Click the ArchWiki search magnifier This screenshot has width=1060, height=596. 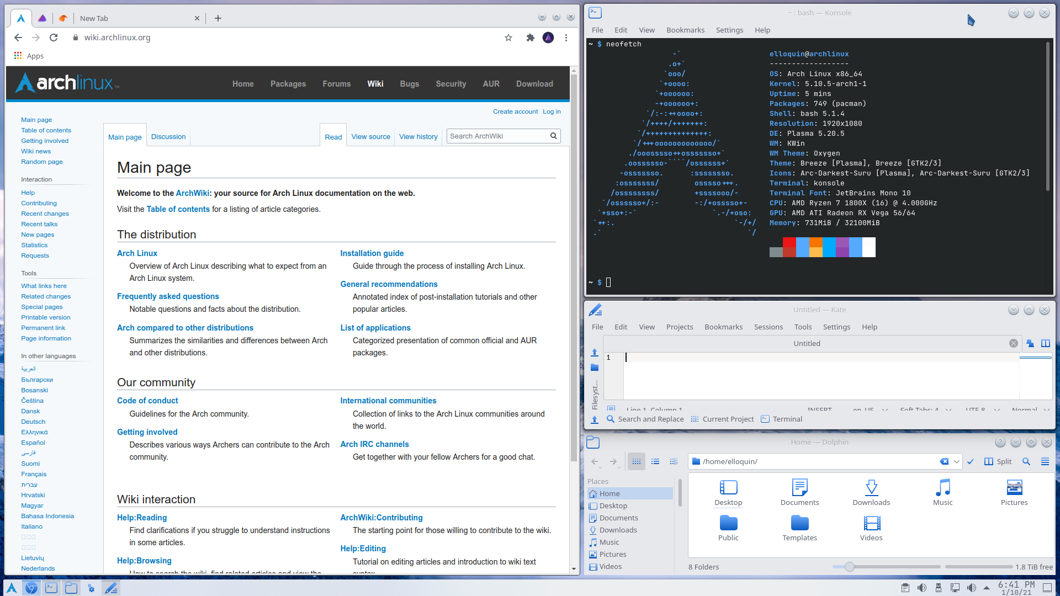coord(553,136)
